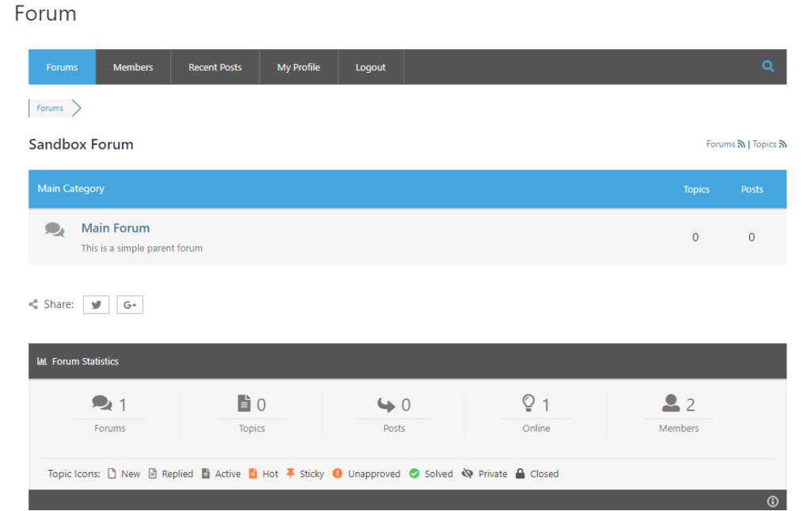Click the Private topic eye icon
The height and width of the screenshot is (511, 811).
(468, 473)
